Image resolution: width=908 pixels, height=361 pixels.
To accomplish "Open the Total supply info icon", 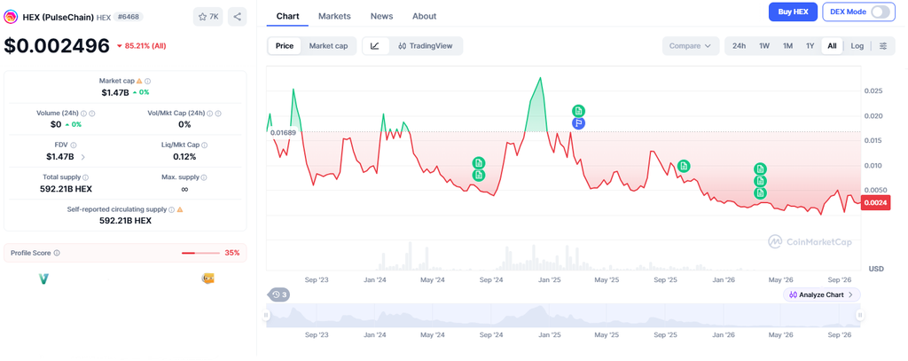I will click(x=86, y=177).
